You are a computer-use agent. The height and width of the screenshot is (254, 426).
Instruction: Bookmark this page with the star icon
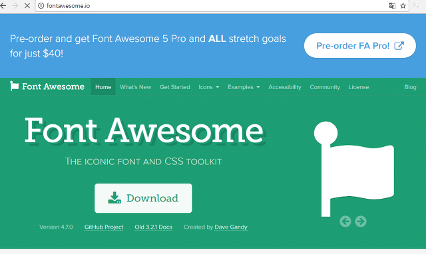(403, 6)
